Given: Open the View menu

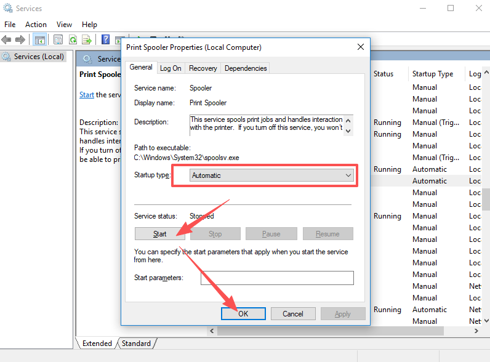Looking at the screenshot, I should 64,25.
